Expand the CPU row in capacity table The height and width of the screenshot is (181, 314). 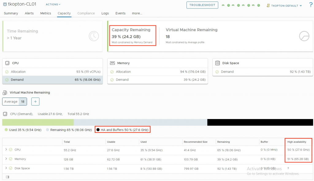(x=6, y=150)
